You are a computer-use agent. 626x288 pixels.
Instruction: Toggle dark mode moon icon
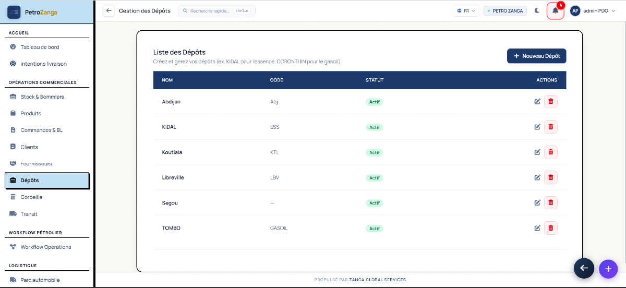[x=537, y=10]
